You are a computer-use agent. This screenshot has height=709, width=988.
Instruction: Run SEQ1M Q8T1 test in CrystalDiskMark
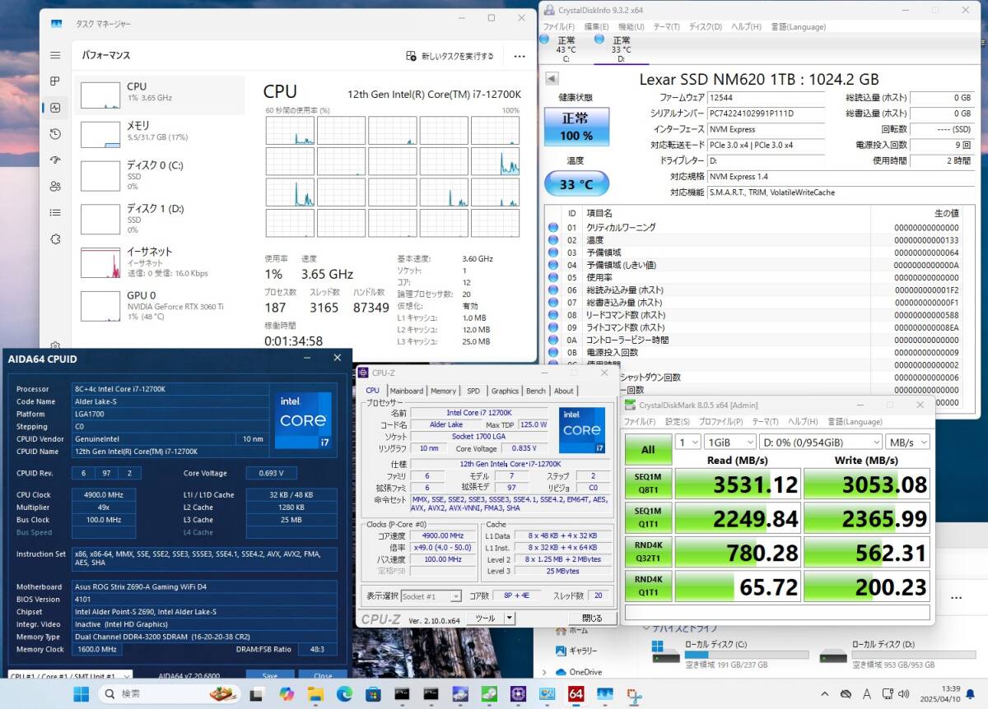click(648, 484)
